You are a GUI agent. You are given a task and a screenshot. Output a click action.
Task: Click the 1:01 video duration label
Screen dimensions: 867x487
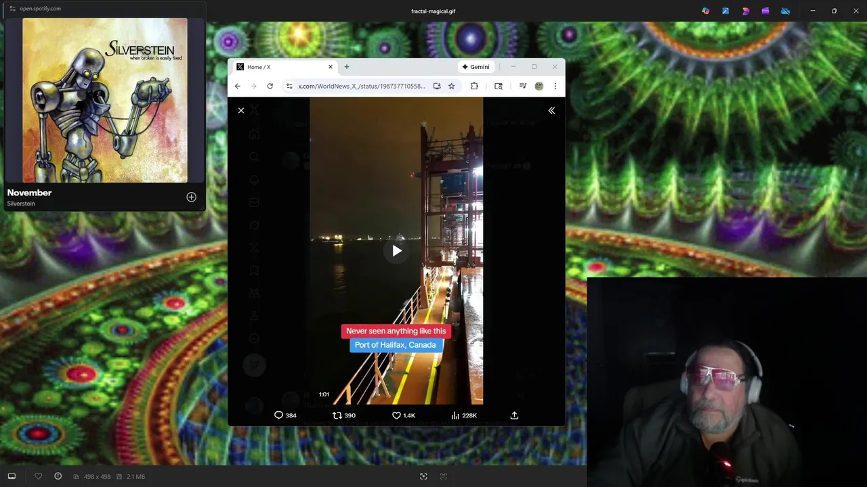[324, 394]
